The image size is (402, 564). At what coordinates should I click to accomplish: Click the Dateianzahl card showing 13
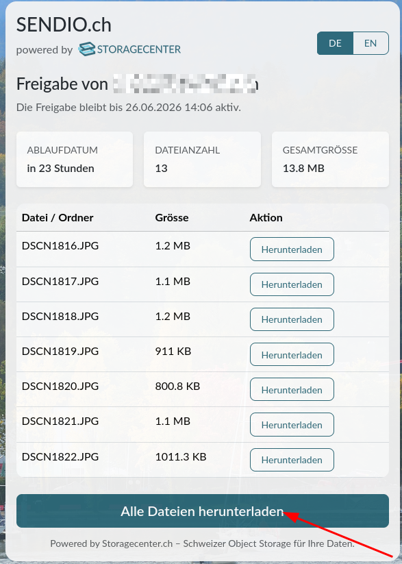[203, 160]
